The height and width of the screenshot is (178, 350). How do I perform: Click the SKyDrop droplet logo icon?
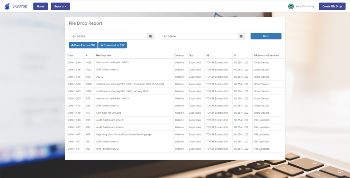7,6
